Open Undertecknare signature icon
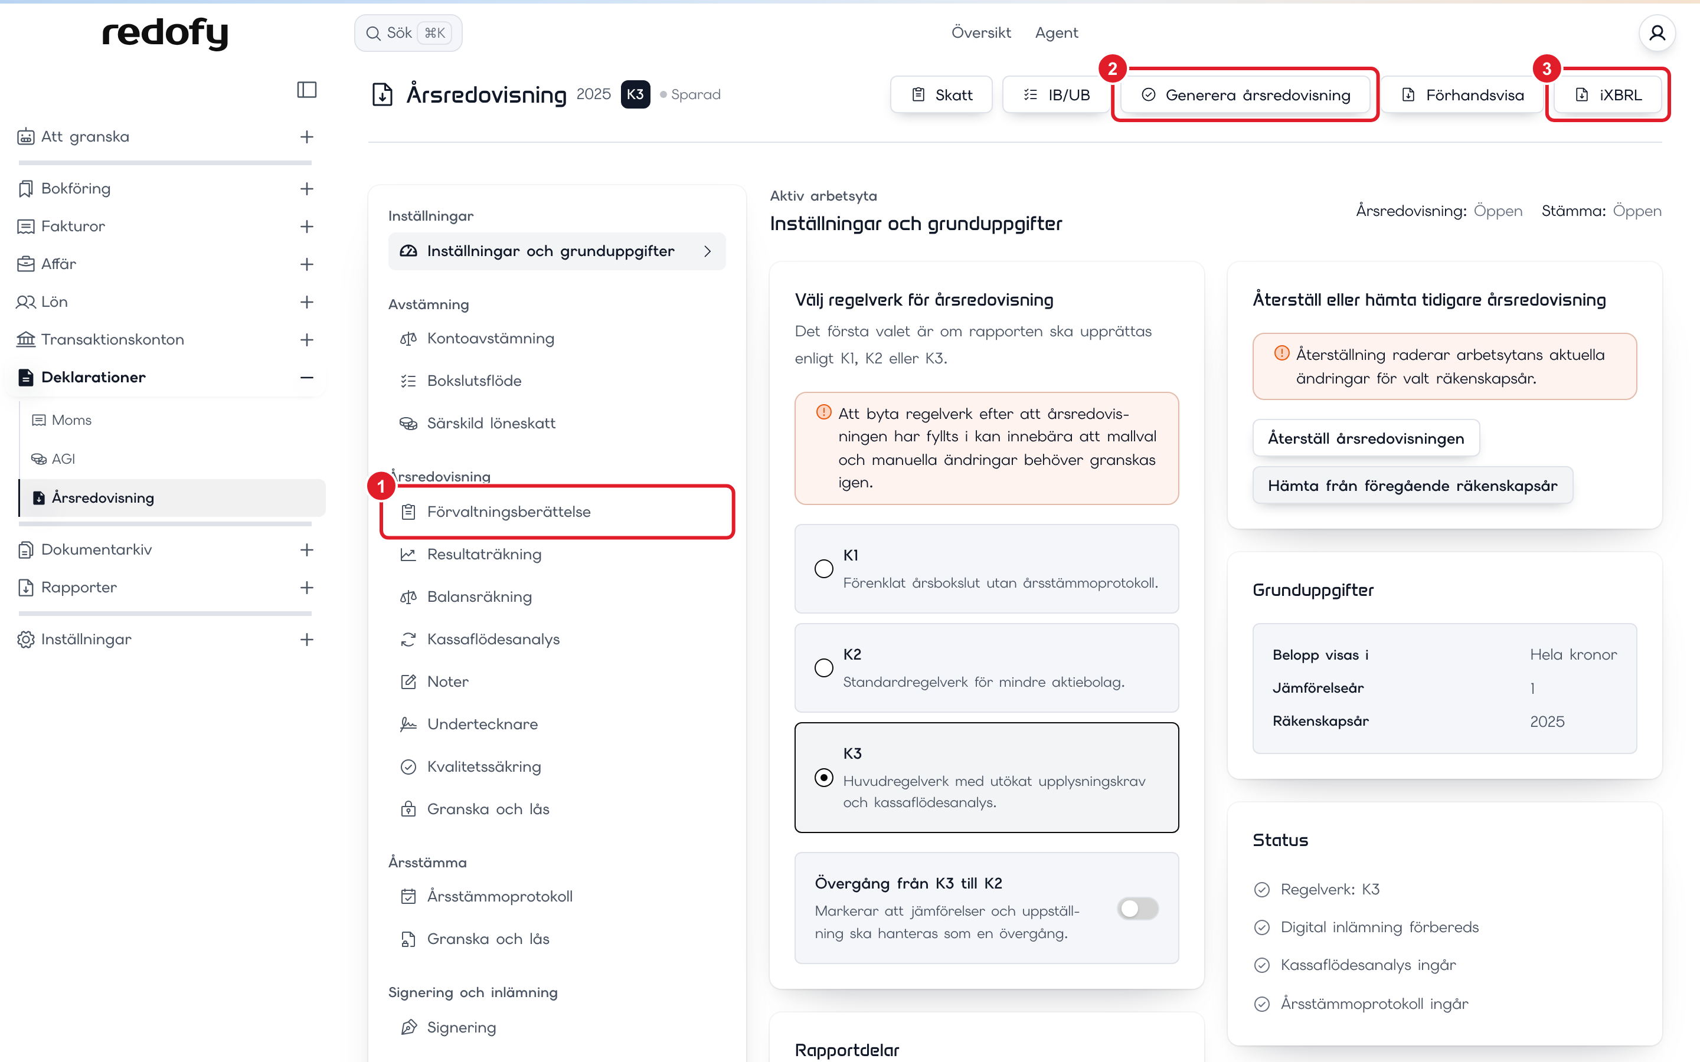Screen dimensions: 1700x1062 pos(408,724)
